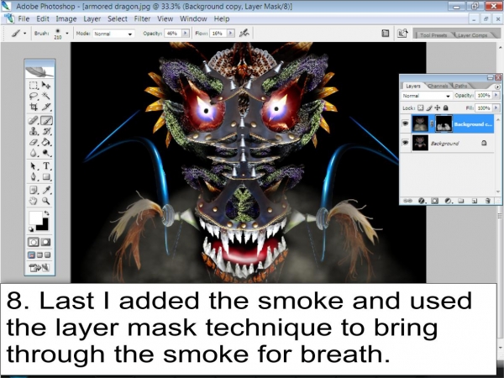Toggle Lock all
The width and height of the screenshot is (504, 378).
445,108
